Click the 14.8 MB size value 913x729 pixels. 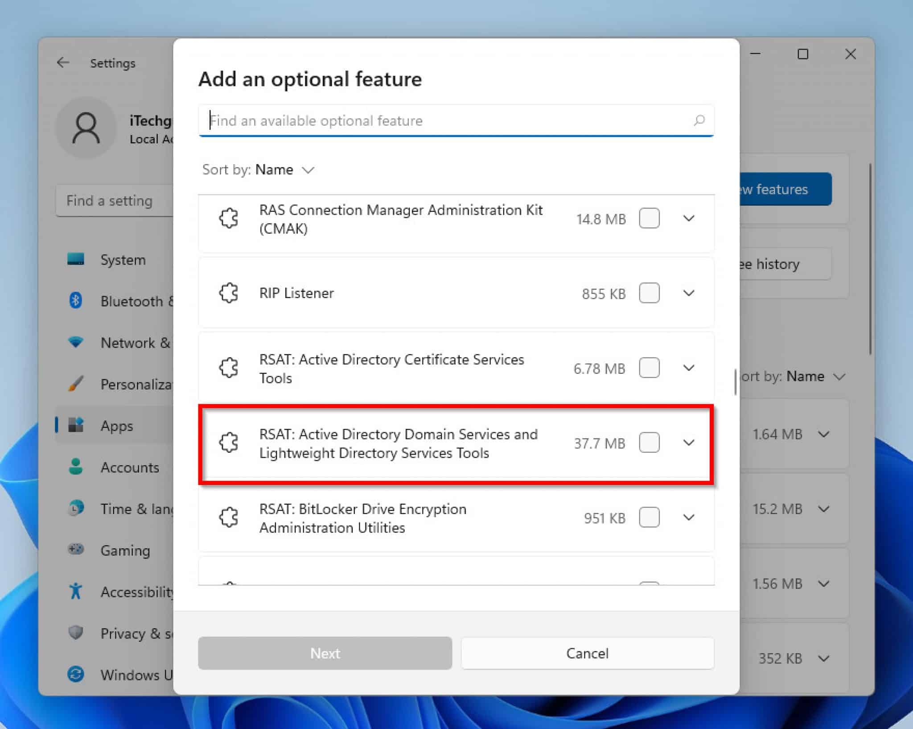tap(601, 219)
